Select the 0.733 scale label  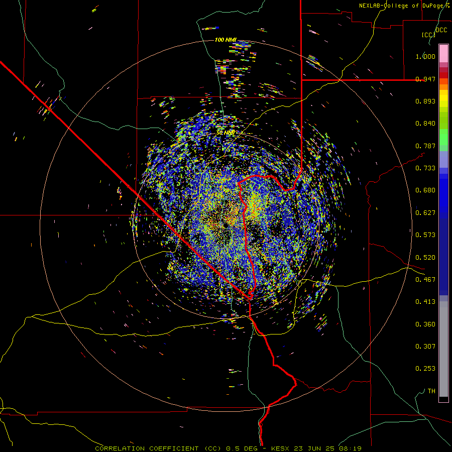tap(425, 168)
